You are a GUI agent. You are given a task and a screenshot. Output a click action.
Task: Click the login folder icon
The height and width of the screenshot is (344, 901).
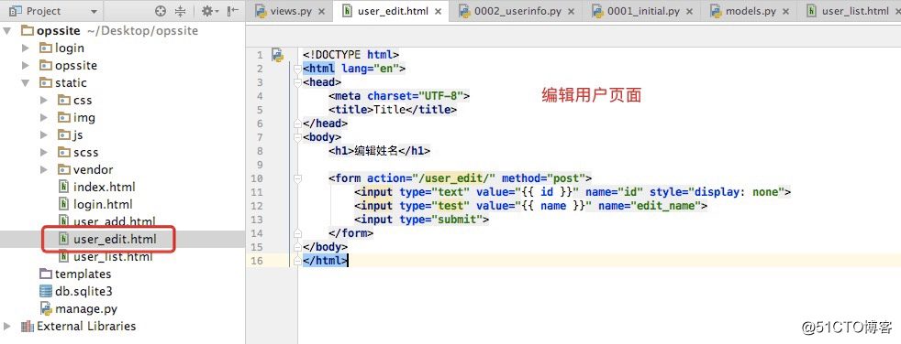(46, 48)
